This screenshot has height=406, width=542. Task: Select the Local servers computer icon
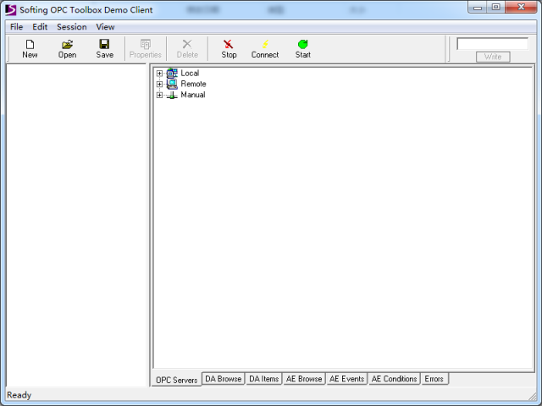tap(173, 74)
